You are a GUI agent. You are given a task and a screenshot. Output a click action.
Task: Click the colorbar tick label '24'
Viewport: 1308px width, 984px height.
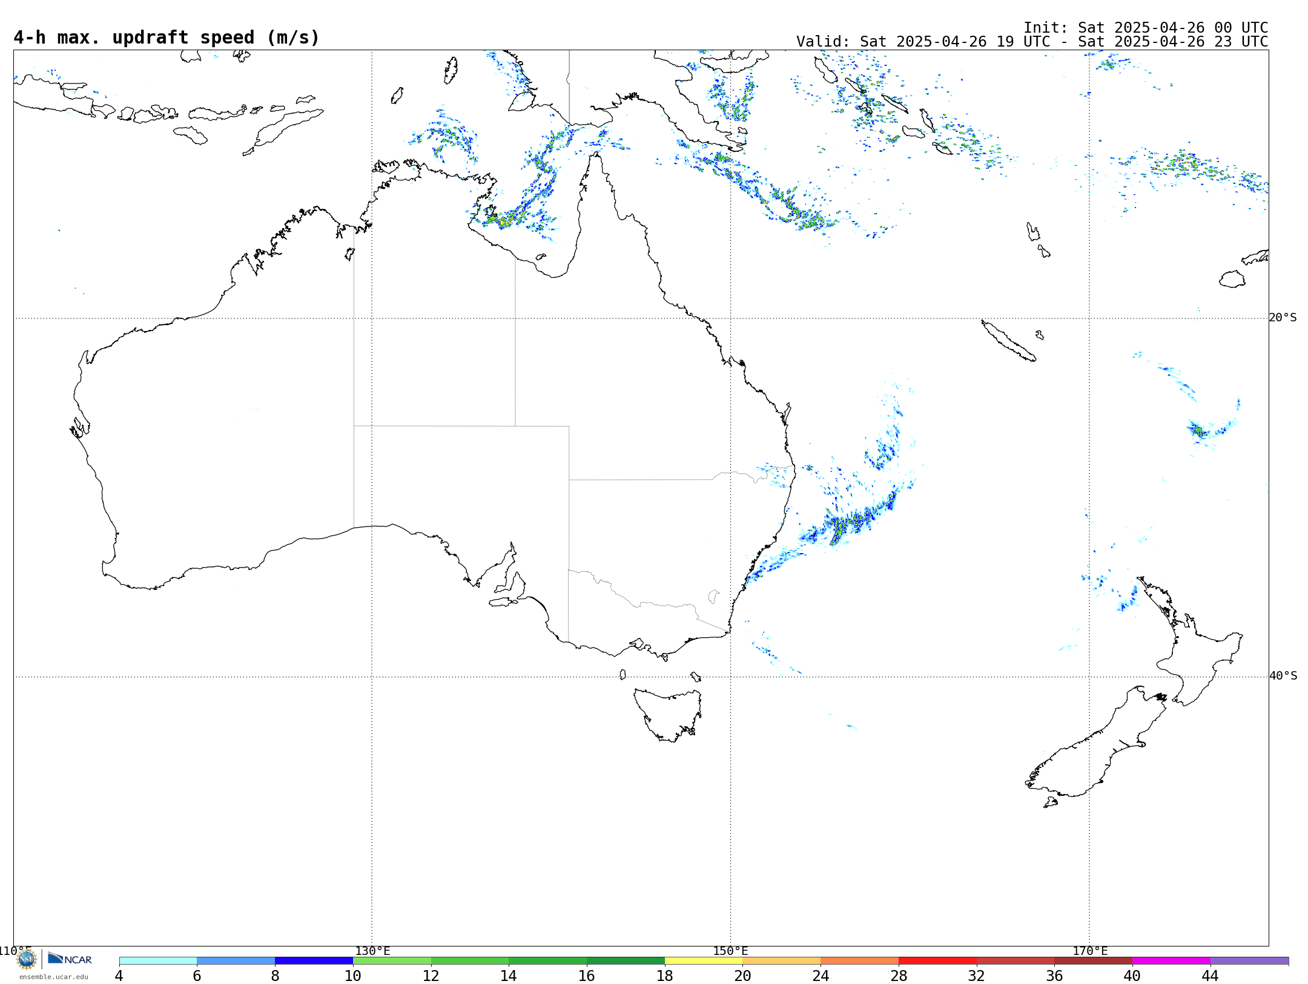coord(821,976)
